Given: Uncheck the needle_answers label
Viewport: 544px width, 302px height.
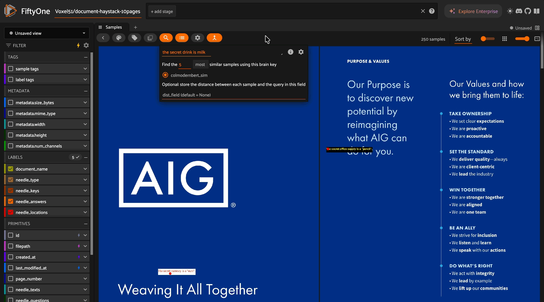Looking at the screenshot, I should 11,201.
